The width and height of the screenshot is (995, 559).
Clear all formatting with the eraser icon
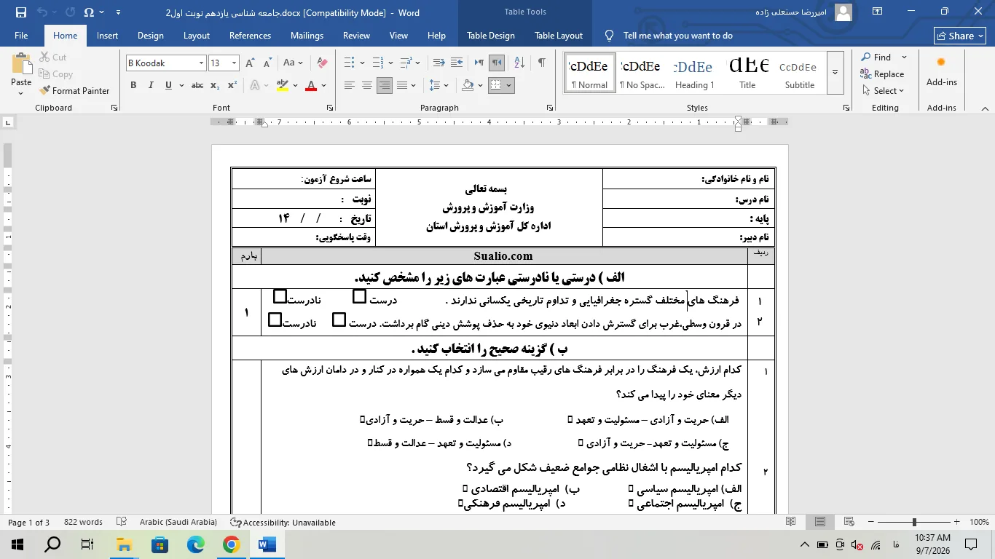(x=322, y=63)
